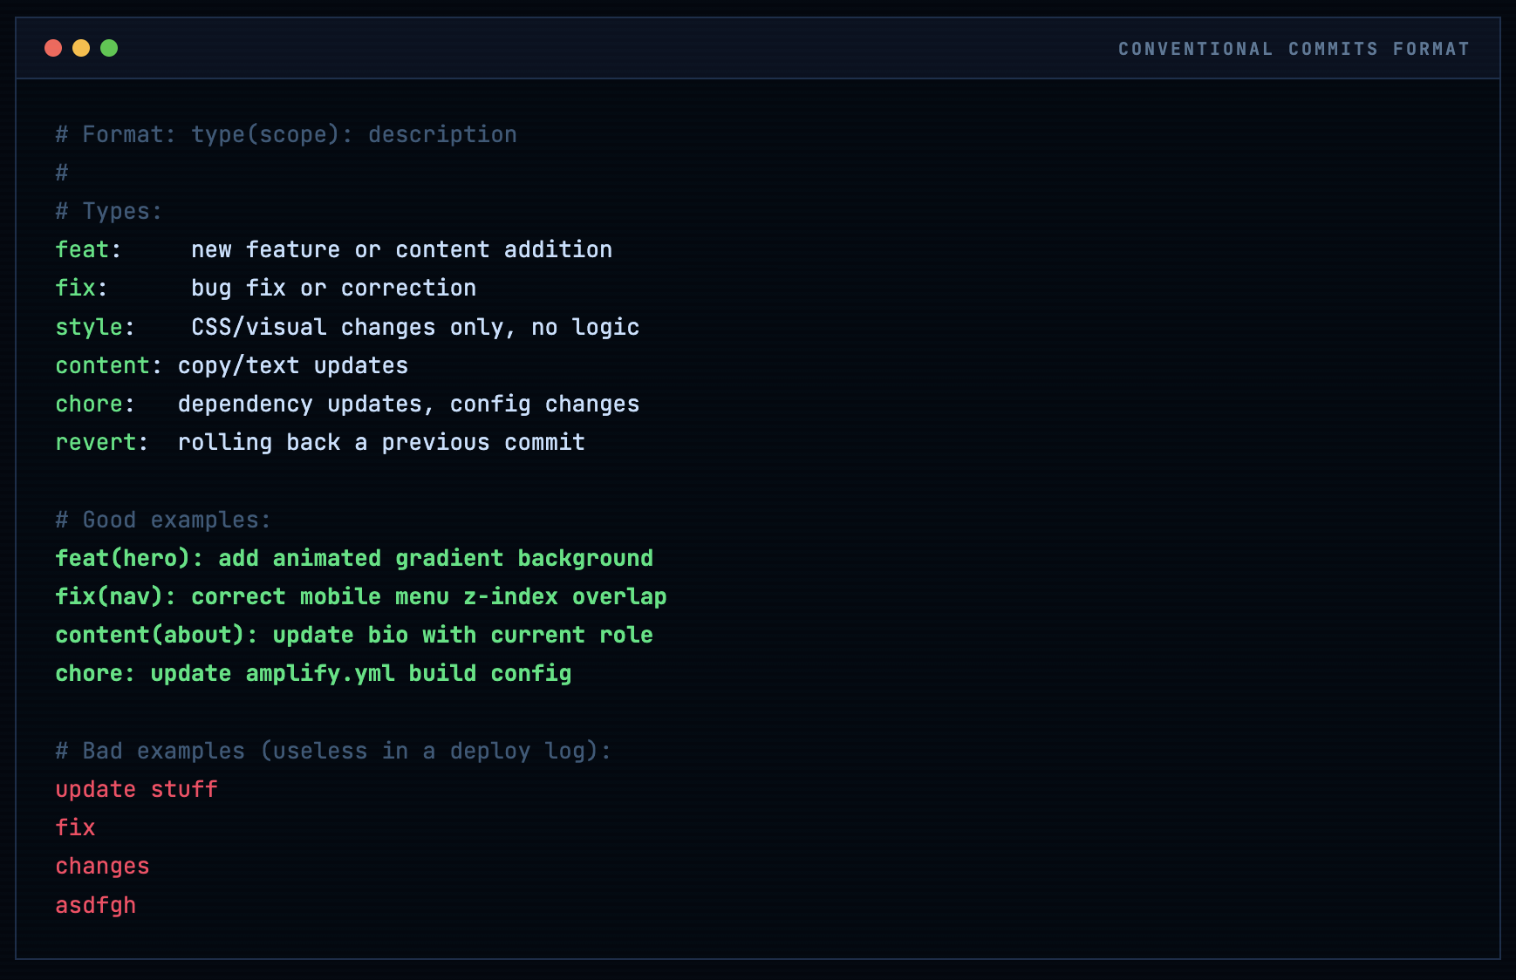Click 'dependency updates, config changes' description

click(408, 405)
